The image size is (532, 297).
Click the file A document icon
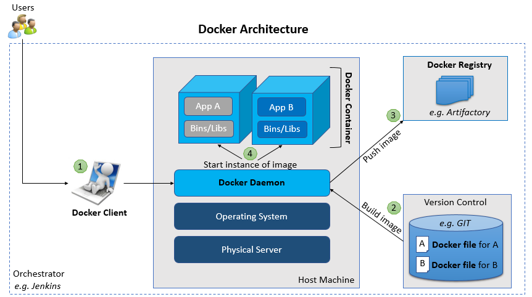pyautogui.click(x=422, y=244)
